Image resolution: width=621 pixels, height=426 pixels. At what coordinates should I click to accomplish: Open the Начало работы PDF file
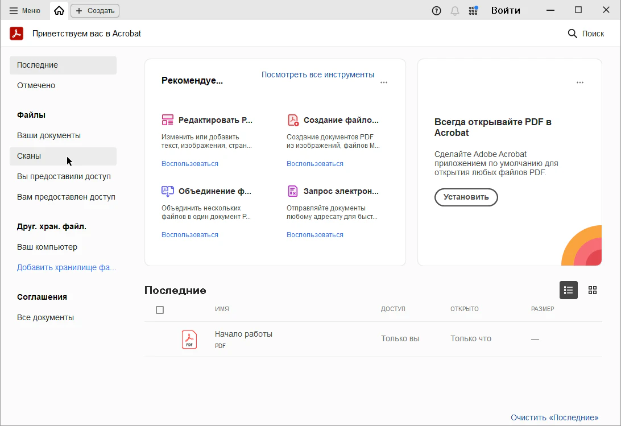pos(243,334)
